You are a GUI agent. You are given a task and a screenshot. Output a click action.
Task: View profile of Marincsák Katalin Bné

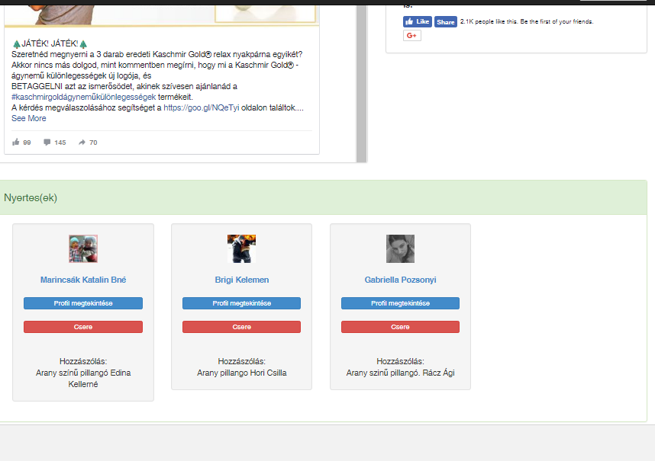coord(83,303)
